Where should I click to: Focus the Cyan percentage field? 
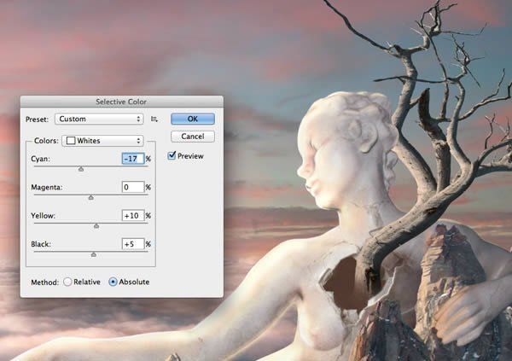[x=133, y=159]
